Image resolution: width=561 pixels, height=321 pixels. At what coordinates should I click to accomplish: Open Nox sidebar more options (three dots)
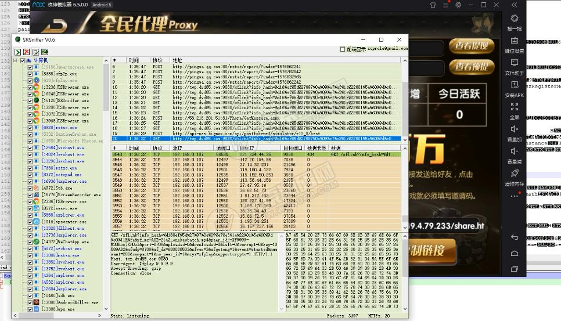[514, 196]
